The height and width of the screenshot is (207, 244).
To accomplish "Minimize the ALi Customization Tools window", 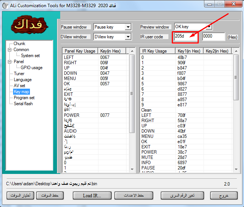I will pyautogui.click(x=210, y=4).
